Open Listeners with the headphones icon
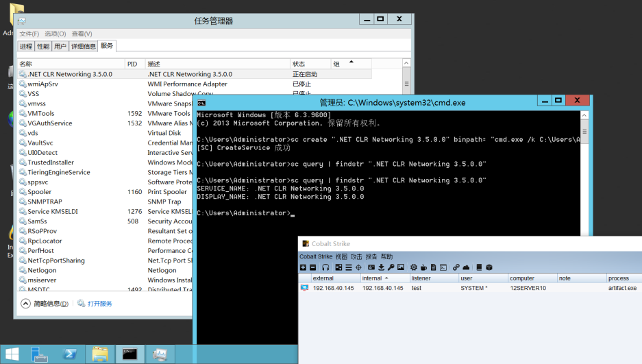The width and height of the screenshot is (642, 364). pos(325,267)
